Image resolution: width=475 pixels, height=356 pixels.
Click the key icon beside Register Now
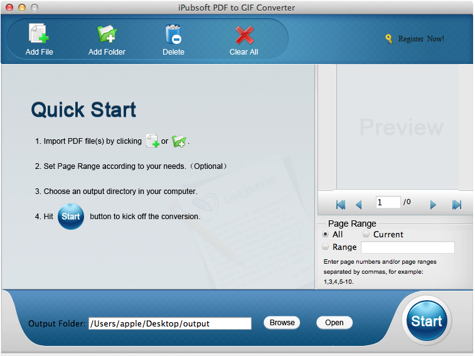tap(389, 39)
